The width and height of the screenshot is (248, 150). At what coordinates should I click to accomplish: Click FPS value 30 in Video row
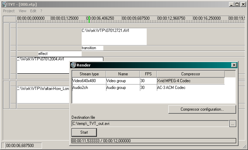[x=148, y=81]
